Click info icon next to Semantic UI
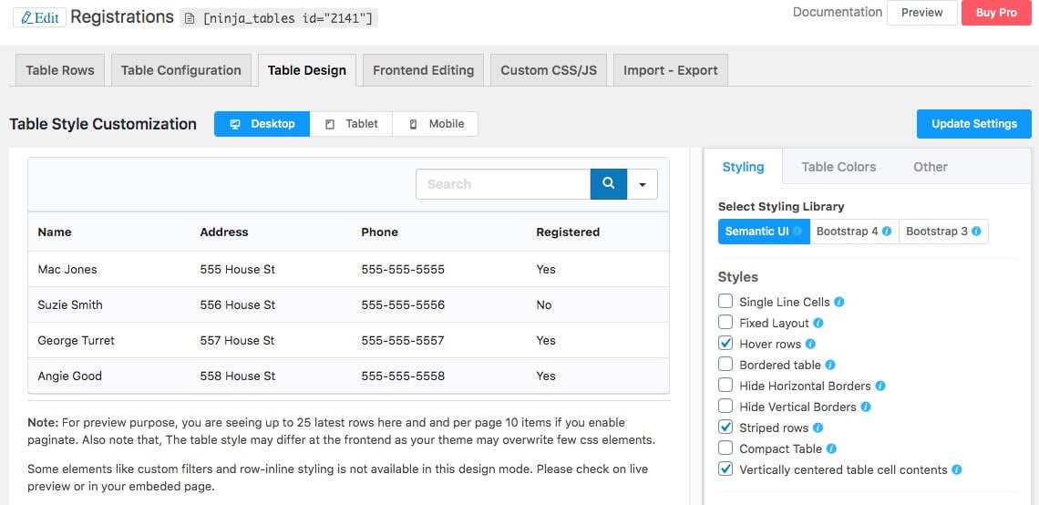 coord(797,232)
